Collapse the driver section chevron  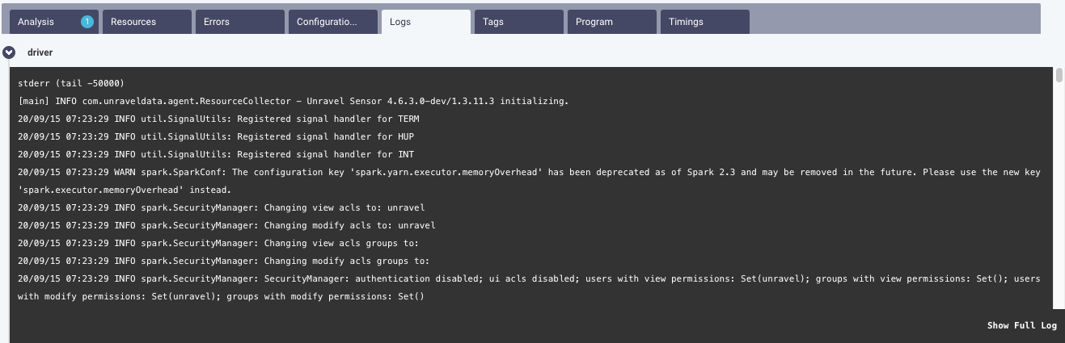9,52
